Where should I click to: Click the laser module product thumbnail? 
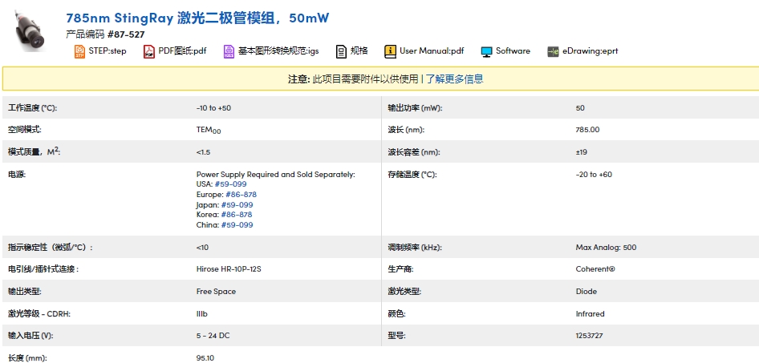(x=30, y=30)
